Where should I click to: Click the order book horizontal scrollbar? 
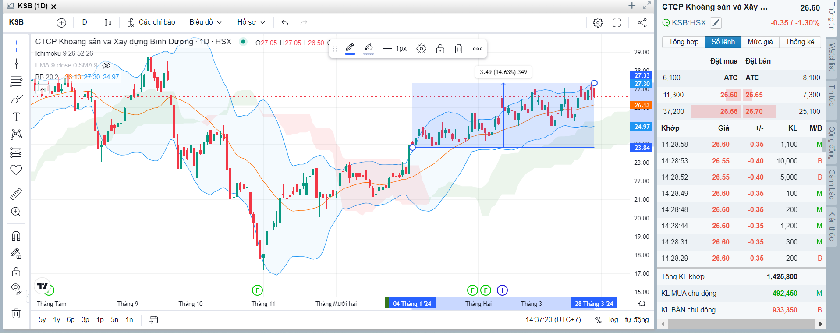(741, 324)
